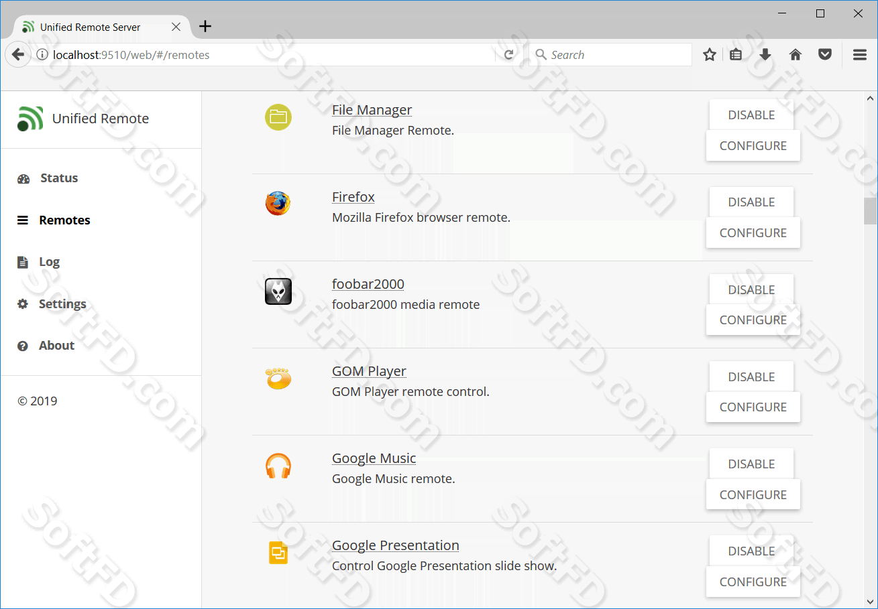Configure the Google Music remote
878x609 pixels.
coord(753,494)
